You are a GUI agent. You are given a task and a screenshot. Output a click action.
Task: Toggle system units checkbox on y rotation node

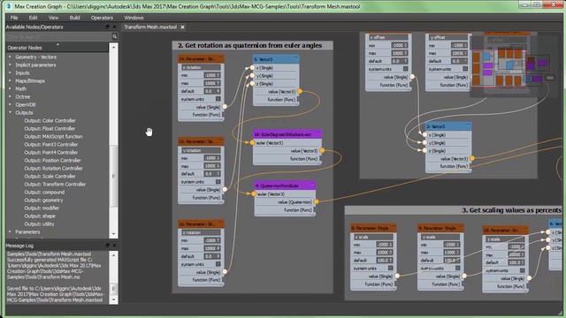pos(218,181)
